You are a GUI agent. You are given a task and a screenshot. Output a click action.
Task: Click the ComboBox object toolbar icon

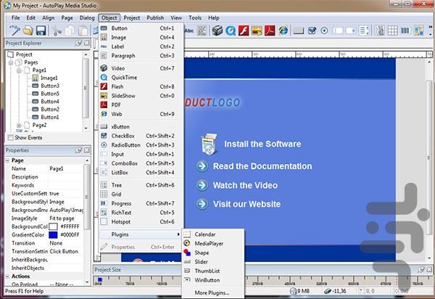351,30
